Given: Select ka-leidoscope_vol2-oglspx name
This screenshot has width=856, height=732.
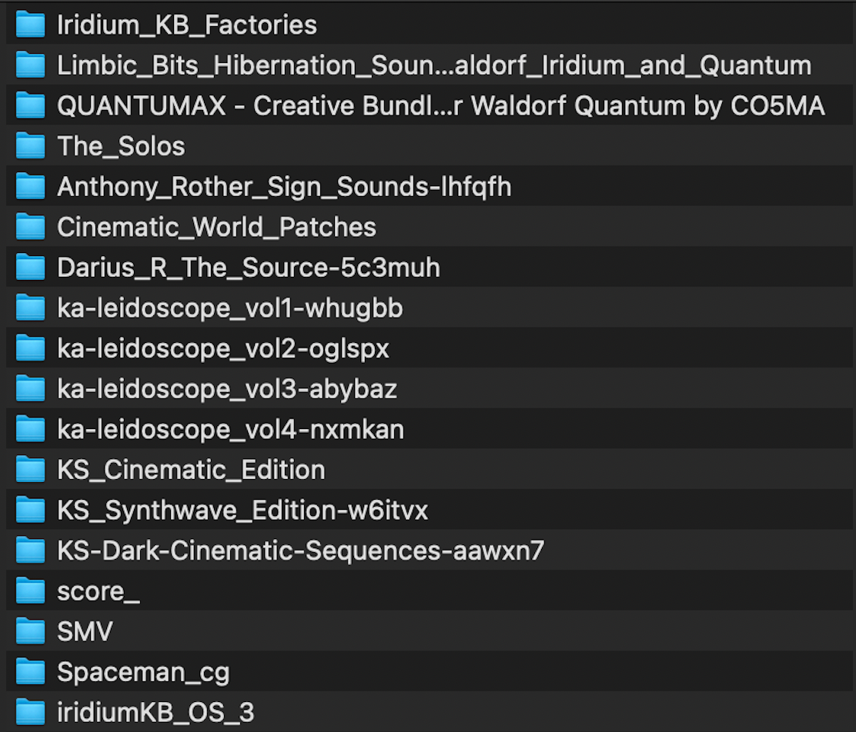Looking at the screenshot, I should tap(223, 349).
